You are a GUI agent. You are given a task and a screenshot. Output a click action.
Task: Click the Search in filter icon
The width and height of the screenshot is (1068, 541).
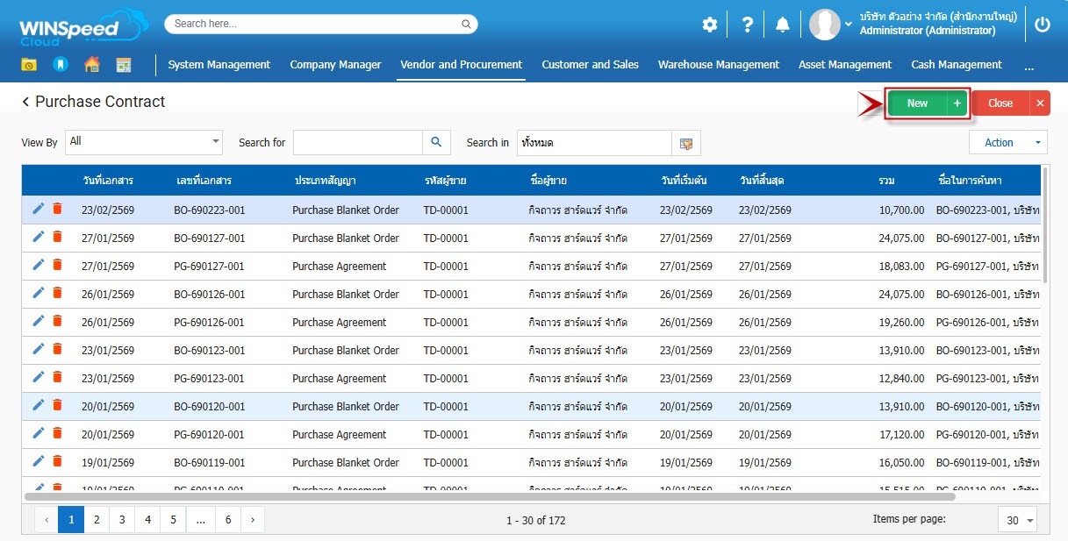pos(685,143)
